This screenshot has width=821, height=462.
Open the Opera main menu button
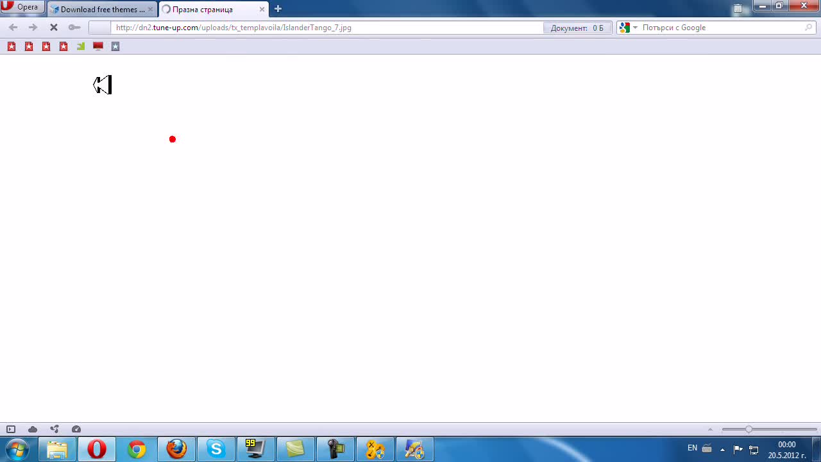[22, 7]
